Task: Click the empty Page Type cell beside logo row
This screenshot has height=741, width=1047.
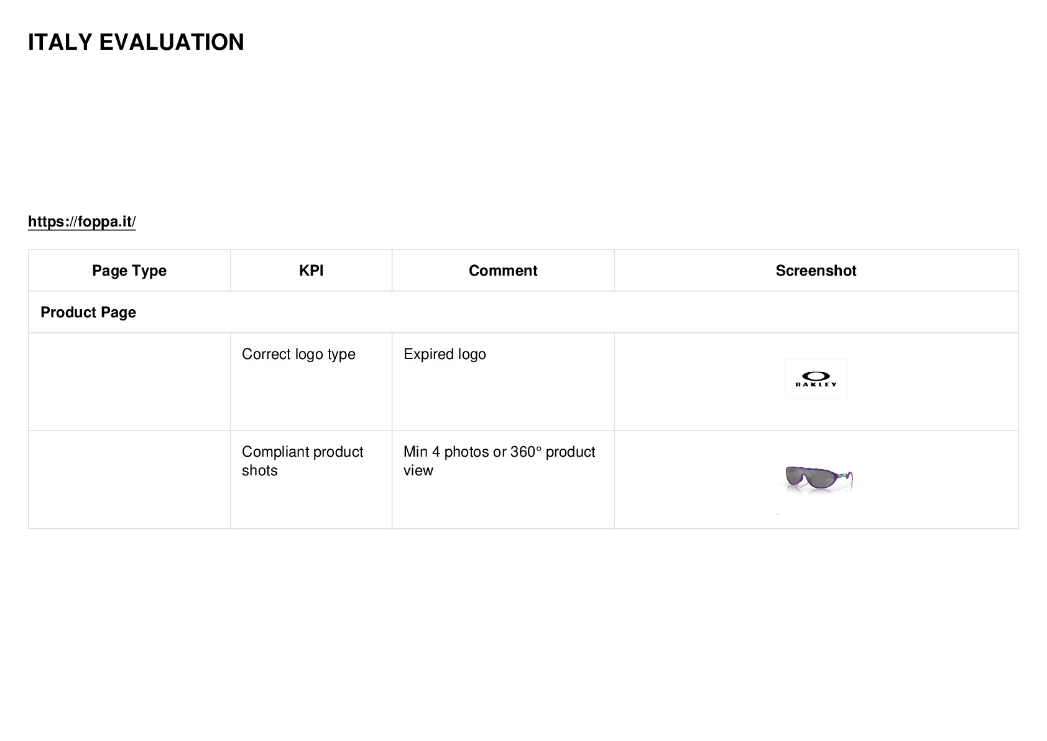Action: click(129, 381)
